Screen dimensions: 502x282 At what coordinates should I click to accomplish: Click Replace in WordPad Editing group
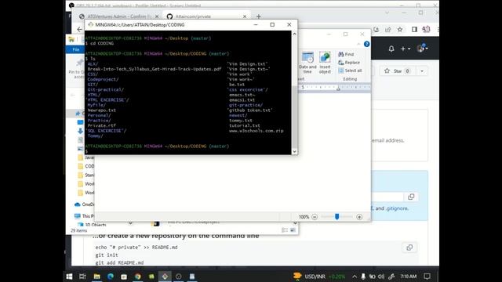coord(349,63)
